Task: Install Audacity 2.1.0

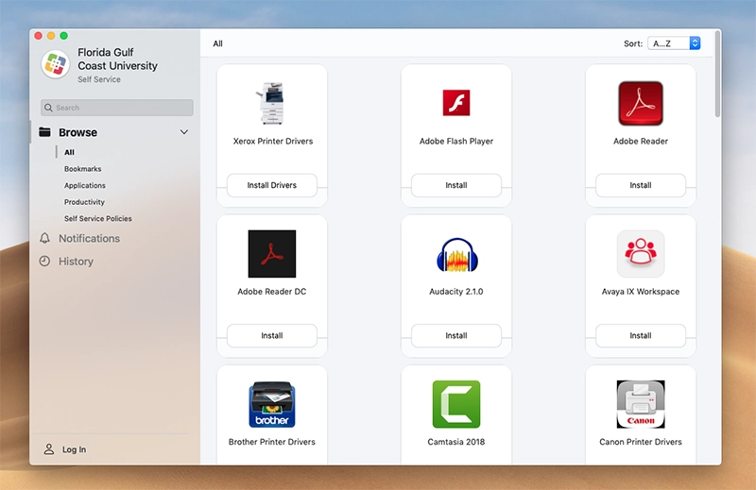Action: pos(456,335)
